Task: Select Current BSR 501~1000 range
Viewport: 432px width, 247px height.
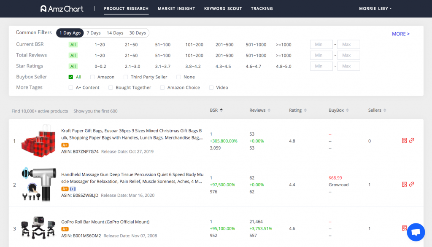Action: pyautogui.click(x=256, y=45)
